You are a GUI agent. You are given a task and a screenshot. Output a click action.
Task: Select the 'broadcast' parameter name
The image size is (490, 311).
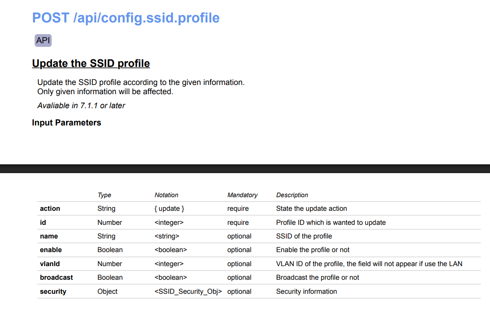pyautogui.click(x=57, y=277)
